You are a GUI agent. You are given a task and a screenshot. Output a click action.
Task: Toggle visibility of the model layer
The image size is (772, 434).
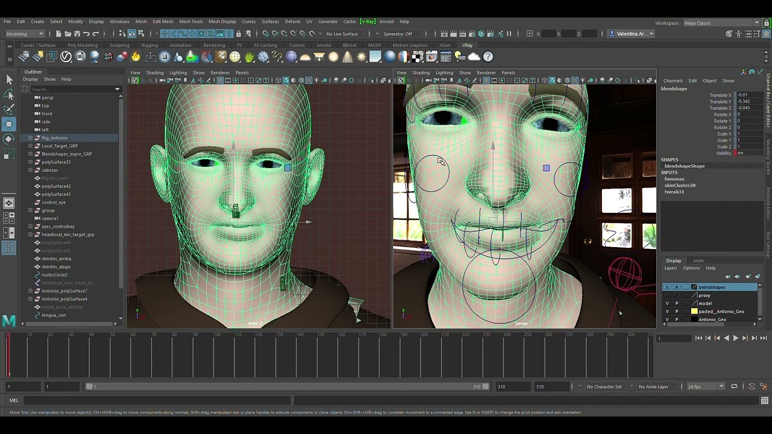[x=667, y=303]
